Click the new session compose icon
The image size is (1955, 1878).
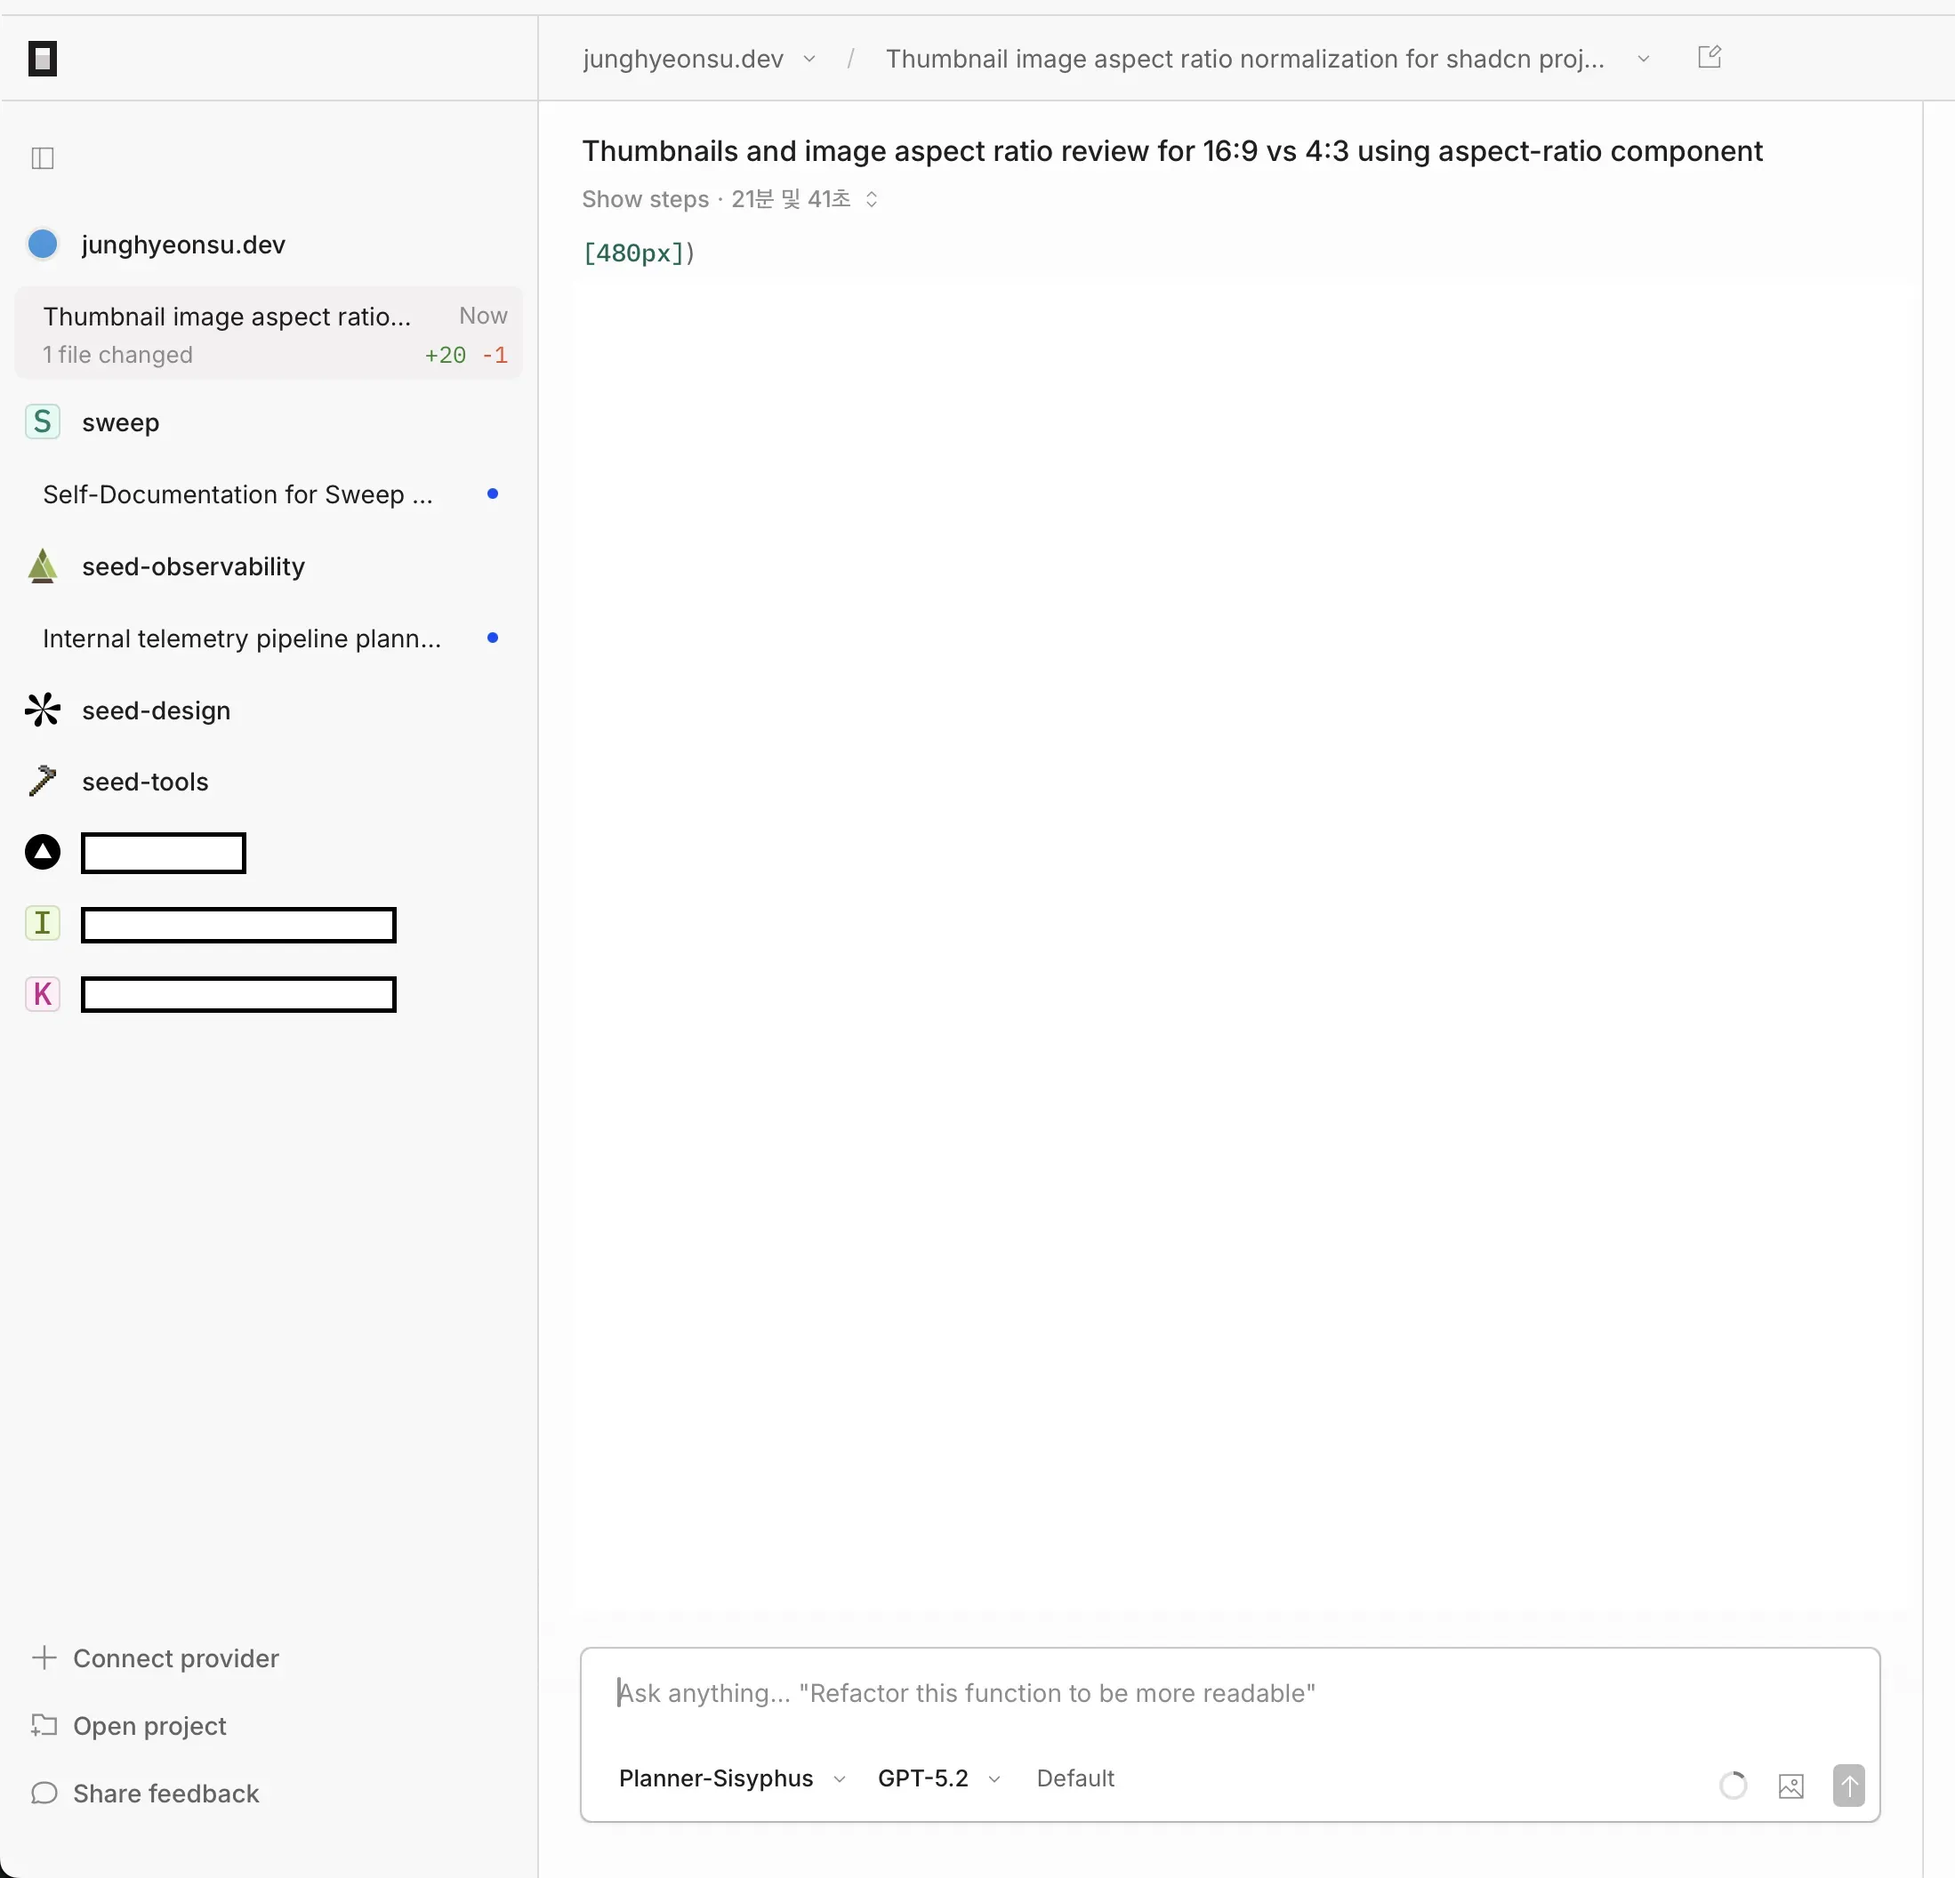1709,57
